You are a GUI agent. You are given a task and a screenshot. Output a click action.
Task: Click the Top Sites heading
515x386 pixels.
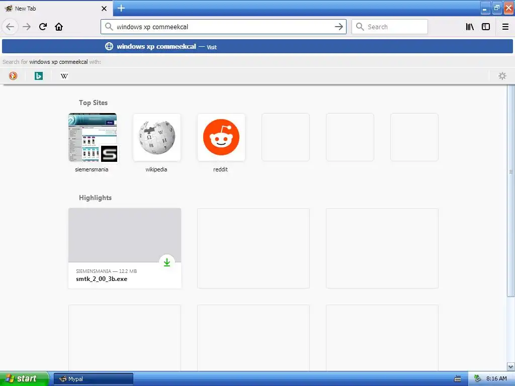pos(93,103)
